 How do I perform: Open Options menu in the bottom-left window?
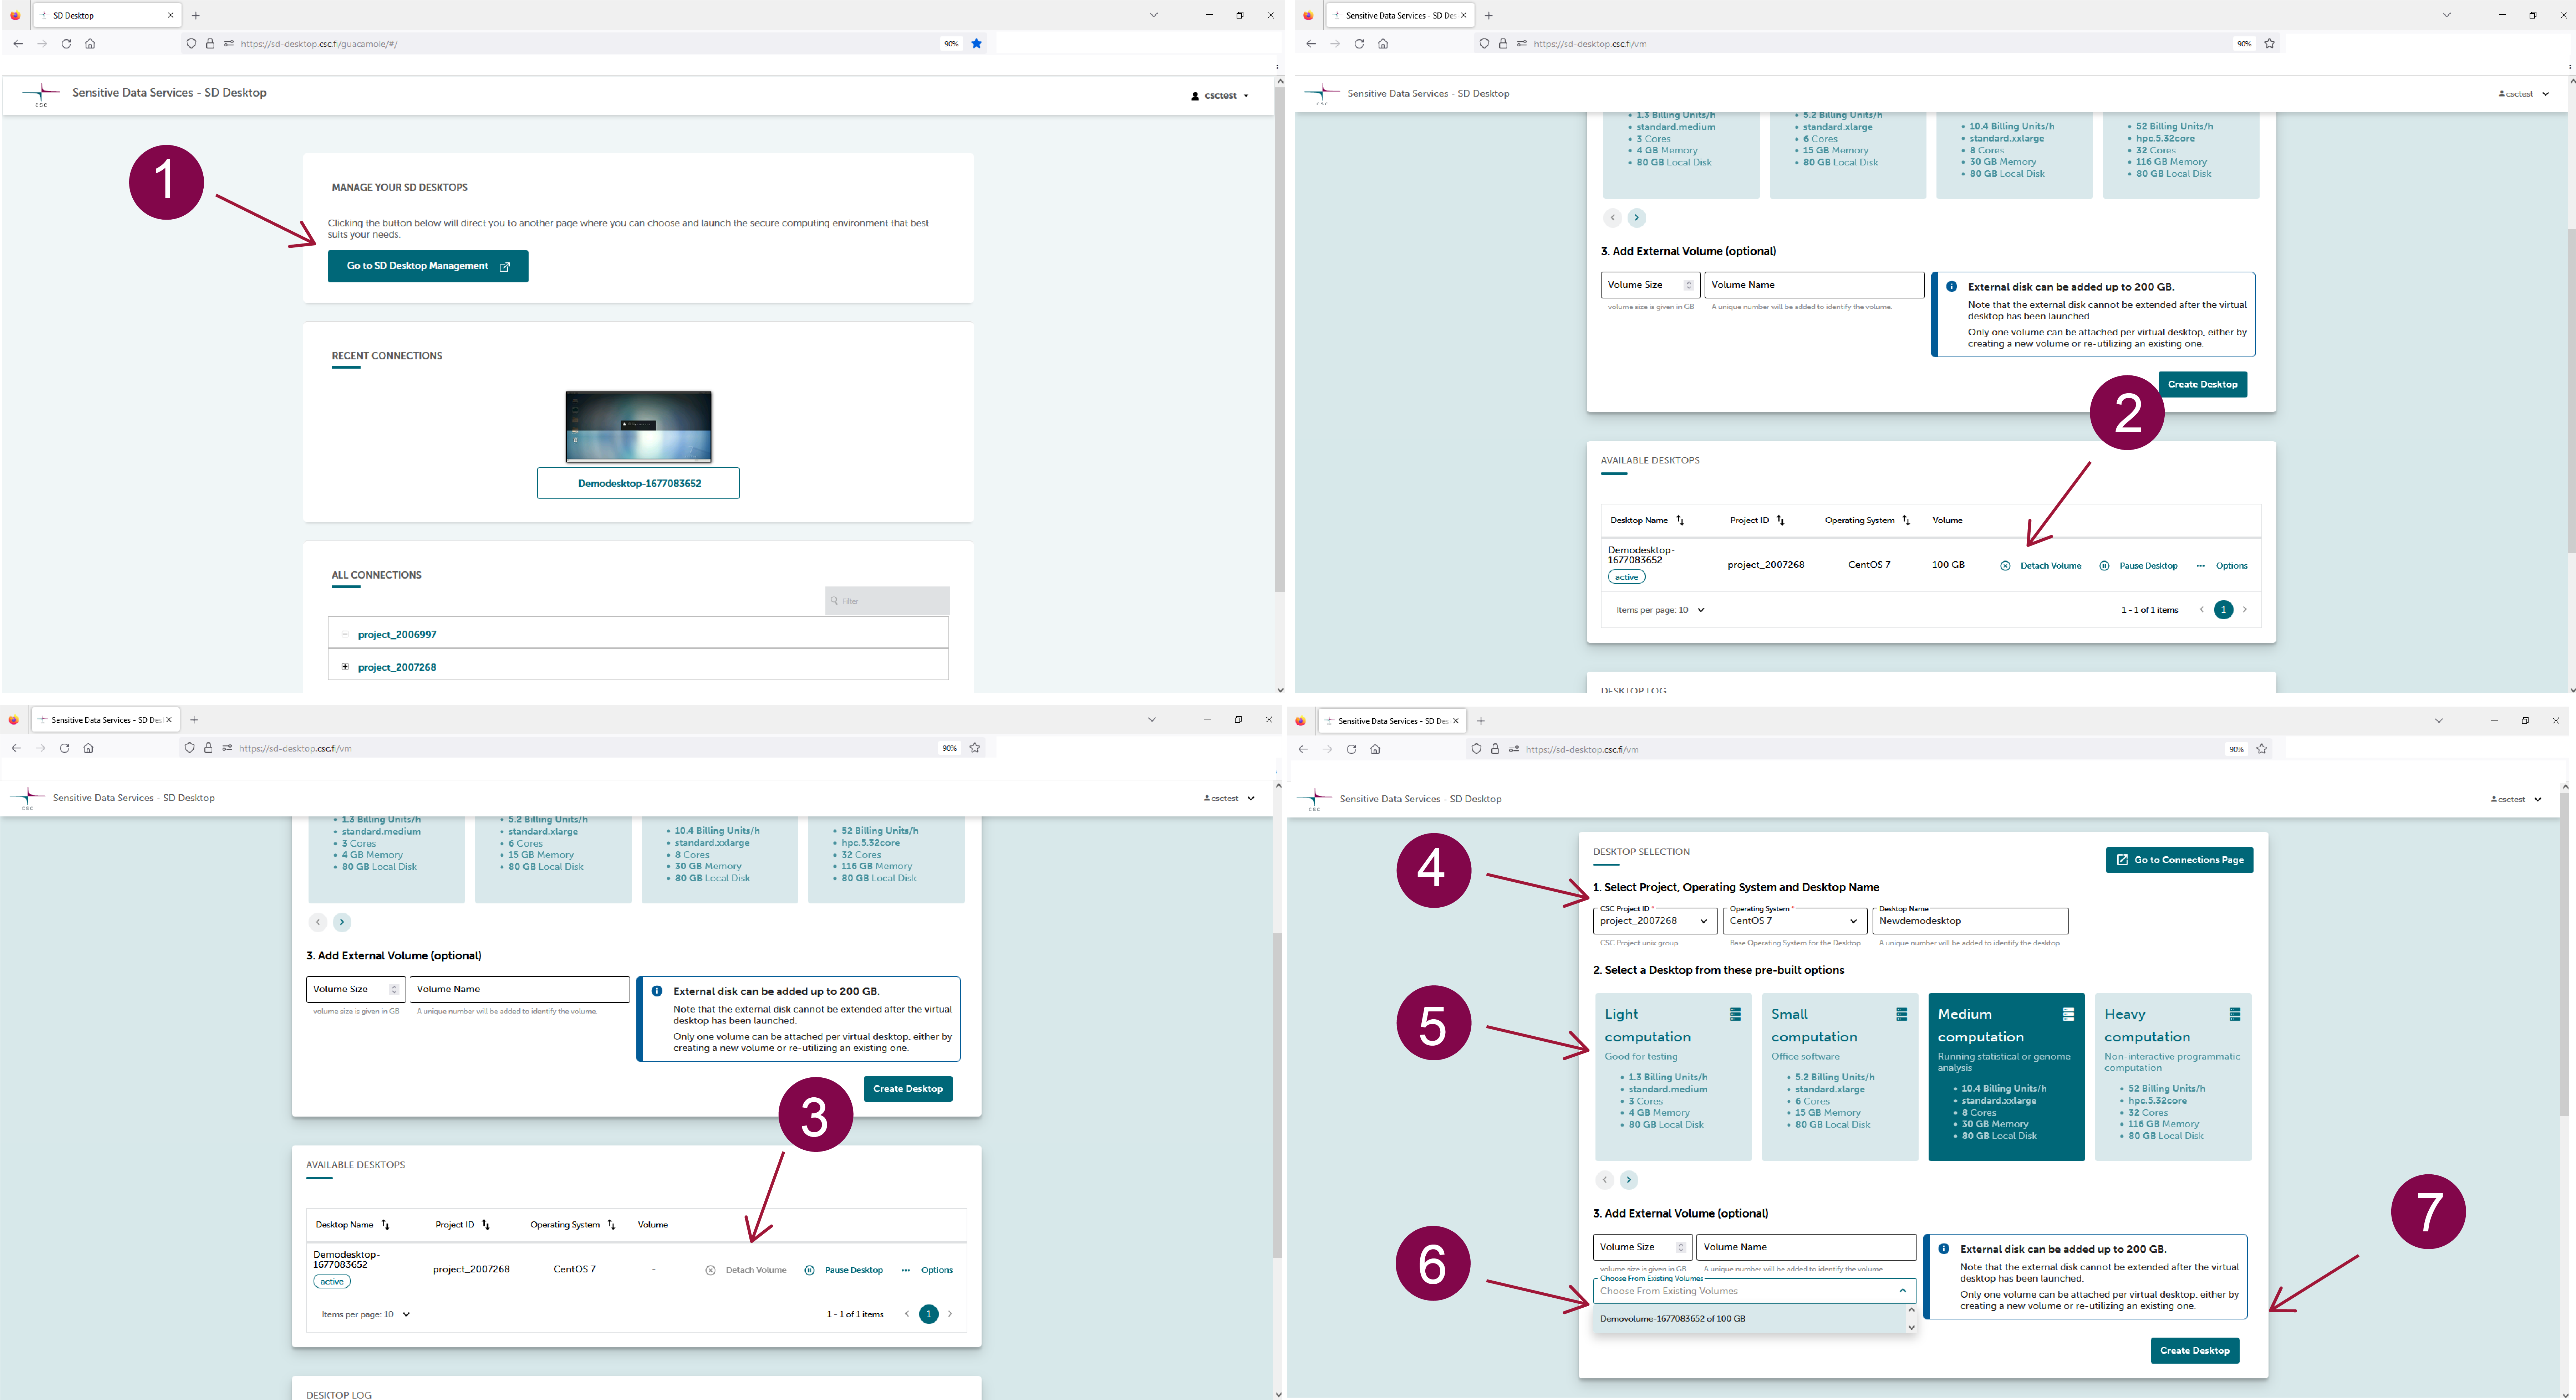pyautogui.click(x=927, y=1270)
